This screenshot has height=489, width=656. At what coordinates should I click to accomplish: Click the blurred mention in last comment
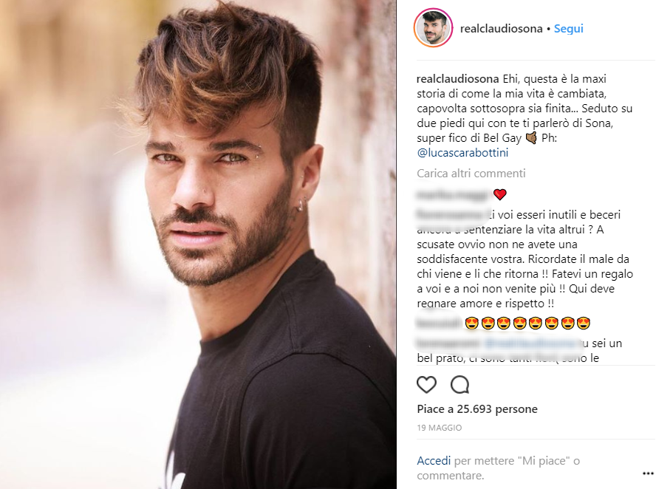click(530, 343)
